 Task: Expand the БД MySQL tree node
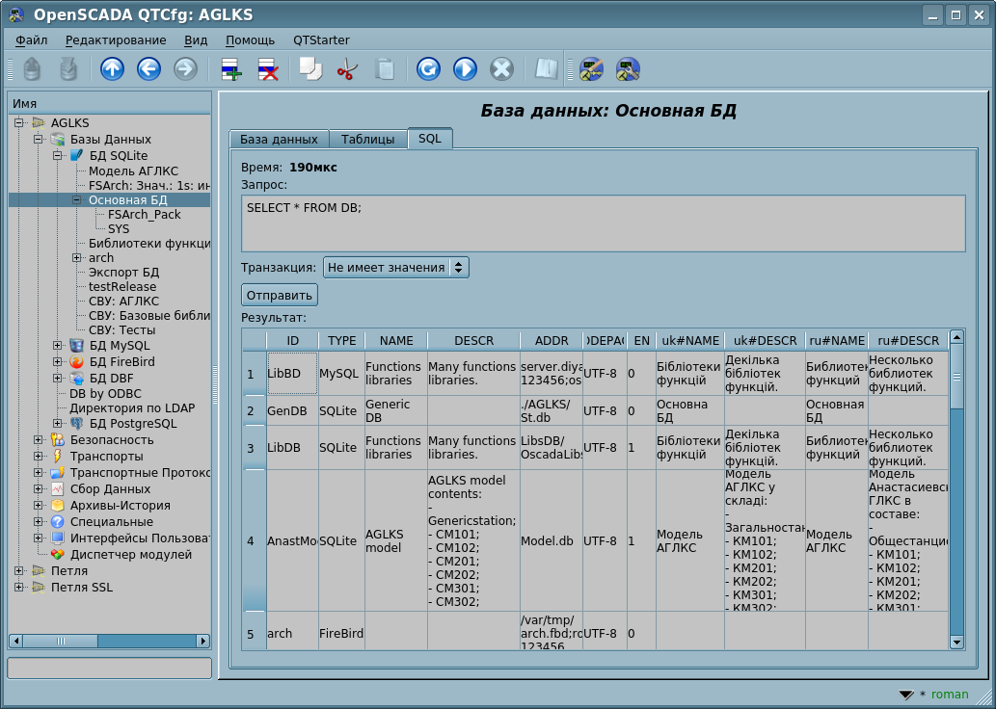point(59,346)
